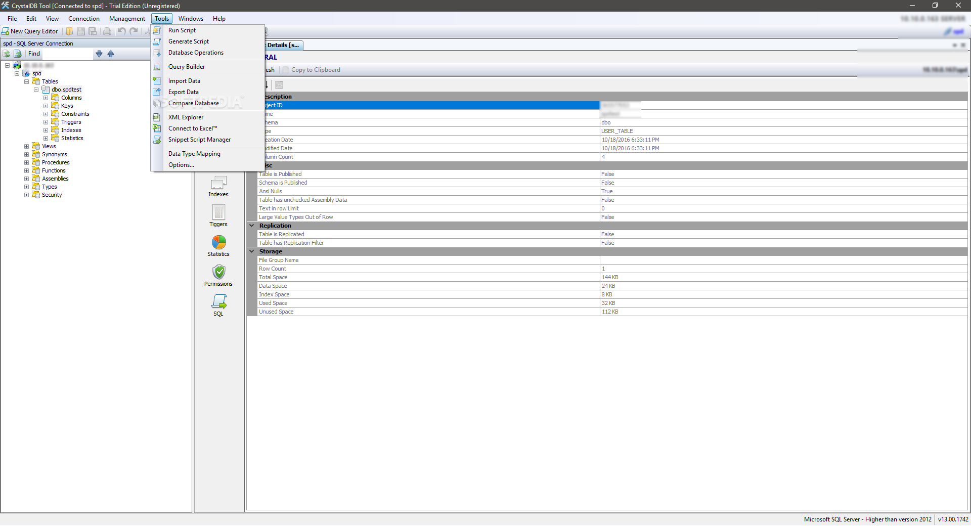Click the second refresh icon beside Find
This screenshot has width=971, height=526.
click(18, 54)
